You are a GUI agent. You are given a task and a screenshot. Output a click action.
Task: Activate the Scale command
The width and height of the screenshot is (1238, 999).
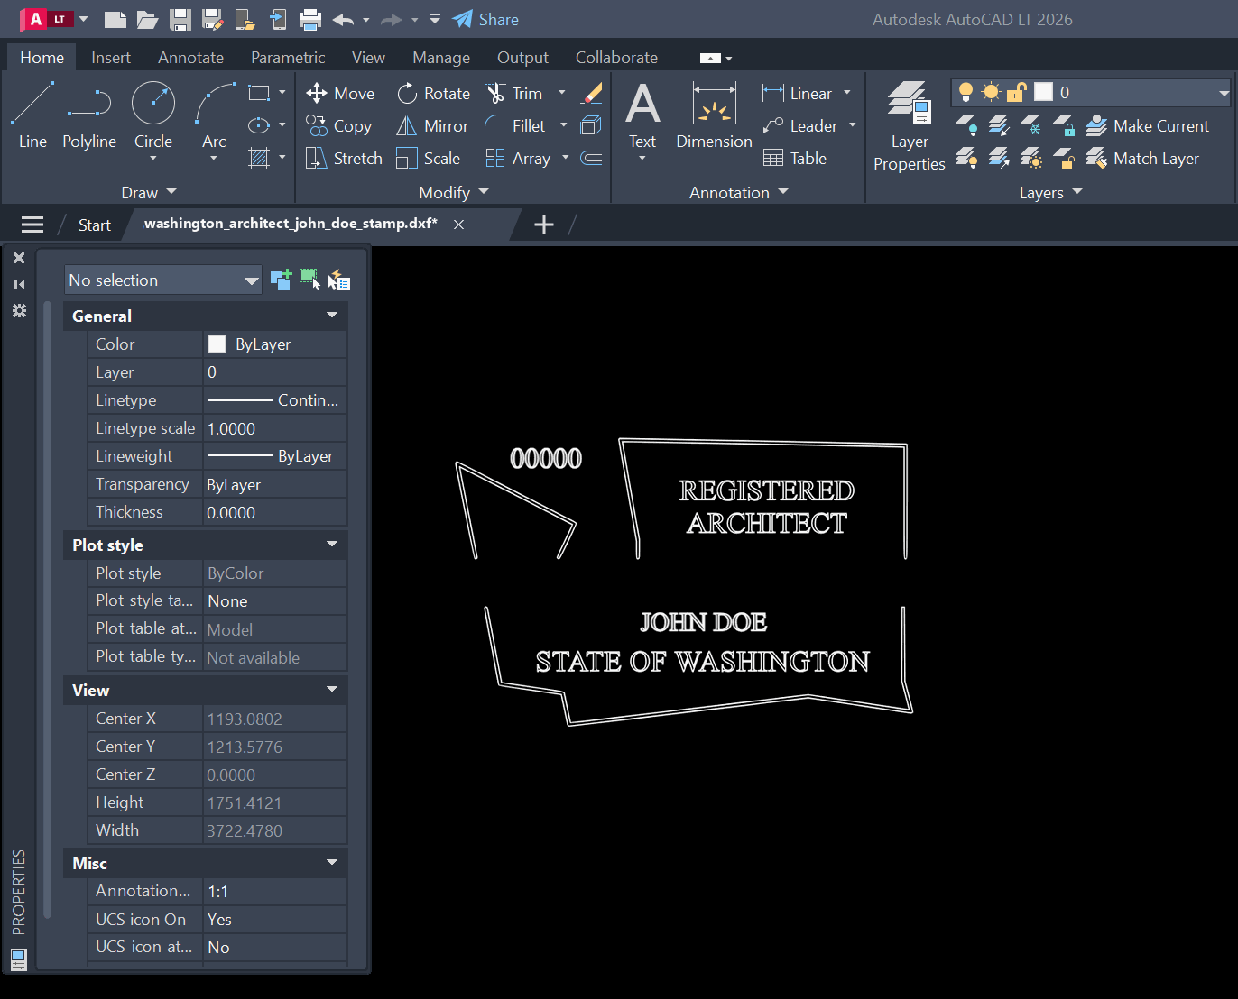pos(428,158)
